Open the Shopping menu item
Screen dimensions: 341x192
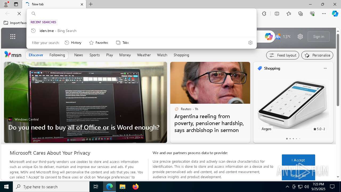[181, 55]
